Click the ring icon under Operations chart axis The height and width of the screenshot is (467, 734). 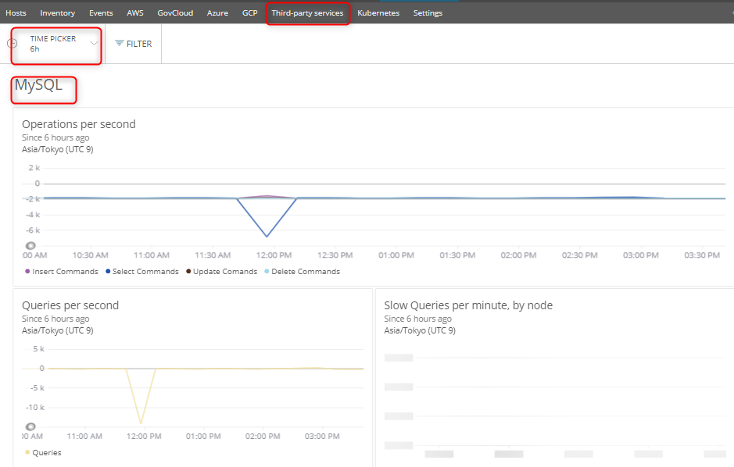tap(30, 245)
